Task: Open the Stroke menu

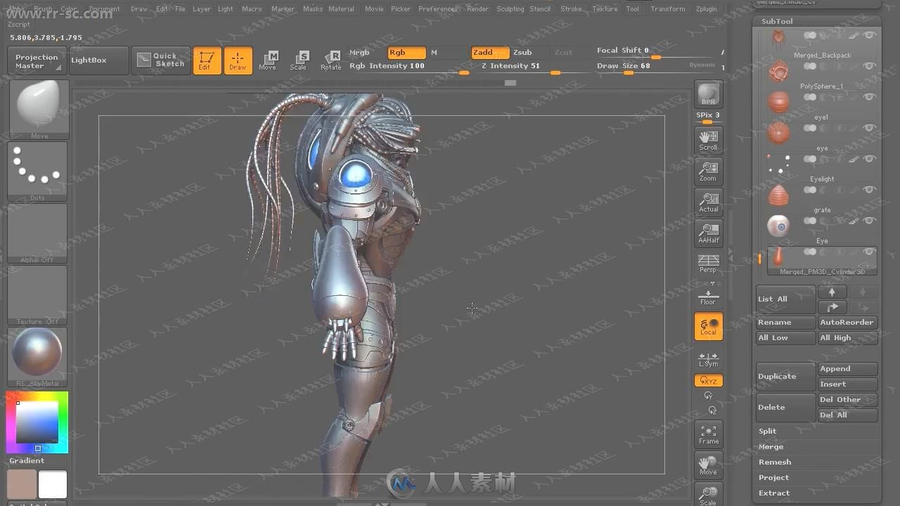Action: click(571, 9)
